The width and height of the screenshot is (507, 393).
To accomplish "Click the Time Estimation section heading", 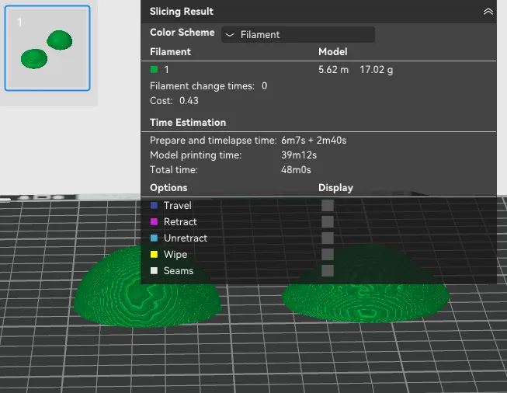I will tap(188, 122).
